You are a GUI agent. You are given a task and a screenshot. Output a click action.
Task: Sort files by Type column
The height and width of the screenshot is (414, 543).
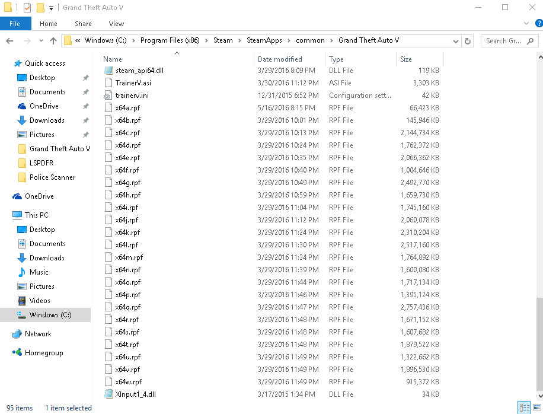[x=336, y=59]
